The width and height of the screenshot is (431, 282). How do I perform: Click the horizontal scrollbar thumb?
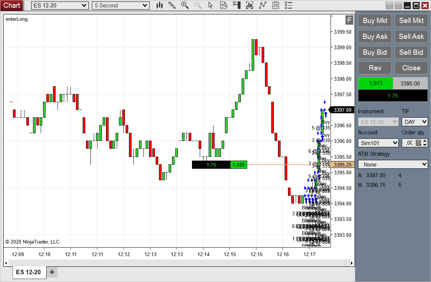click(348, 263)
